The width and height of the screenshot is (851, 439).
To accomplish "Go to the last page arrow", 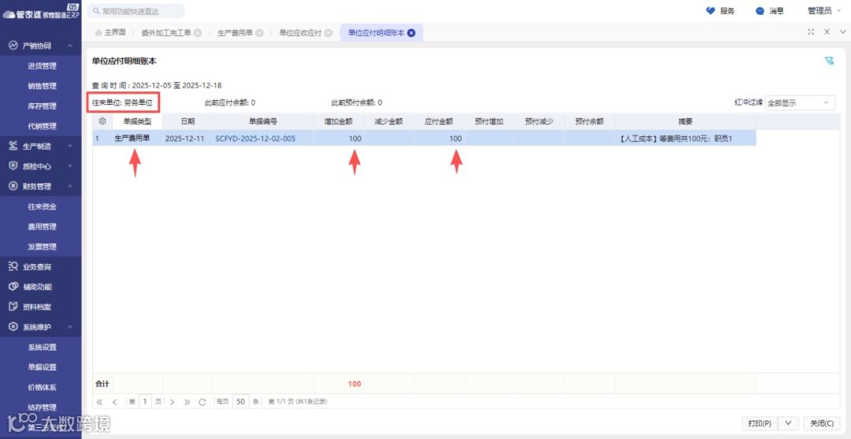I will click(x=188, y=402).
